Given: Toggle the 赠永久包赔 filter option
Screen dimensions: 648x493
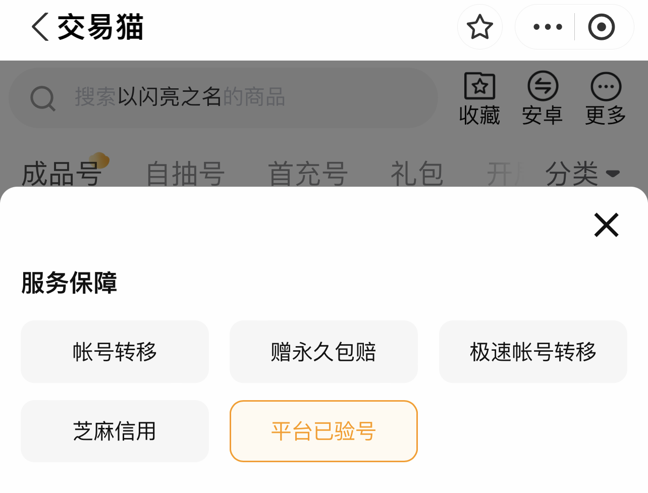Looking at the screenshot, I should point(323,352).
